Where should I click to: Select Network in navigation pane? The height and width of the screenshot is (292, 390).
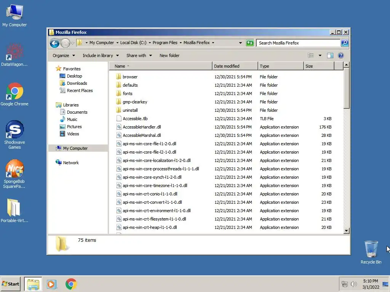[70, 163]
